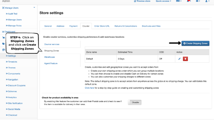
Task: Open the Warehouse section
Action: tap(49, 57)
